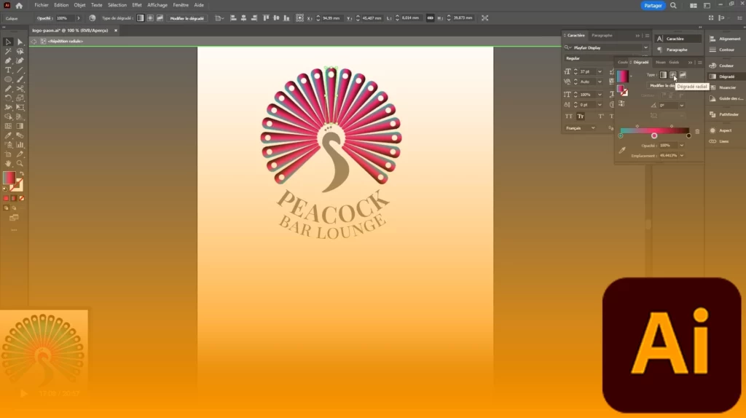Toggle small caps (Tr) in Caractère panel
This screenshot has height=418, width=746.
coord(581,116)
